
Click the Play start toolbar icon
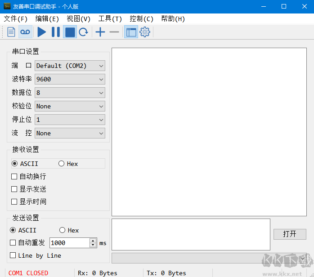(41, 32)
